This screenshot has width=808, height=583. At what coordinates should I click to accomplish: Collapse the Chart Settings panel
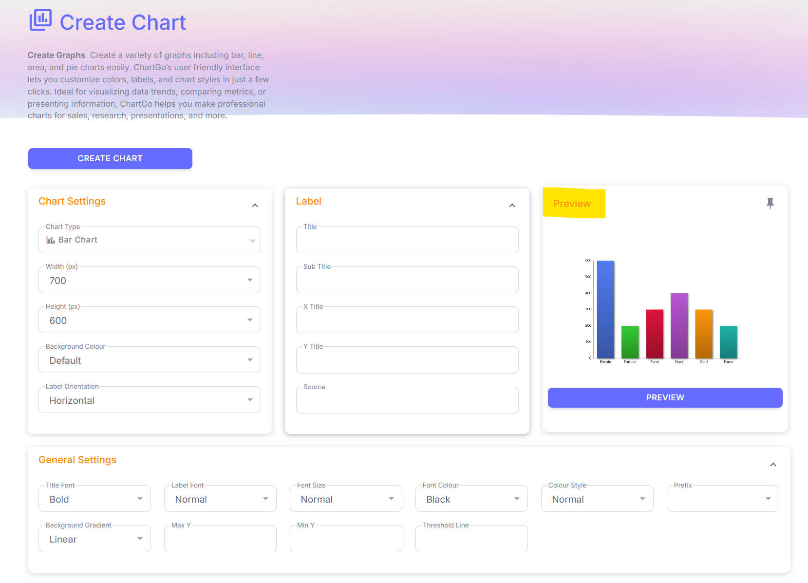tap(255, 206)
